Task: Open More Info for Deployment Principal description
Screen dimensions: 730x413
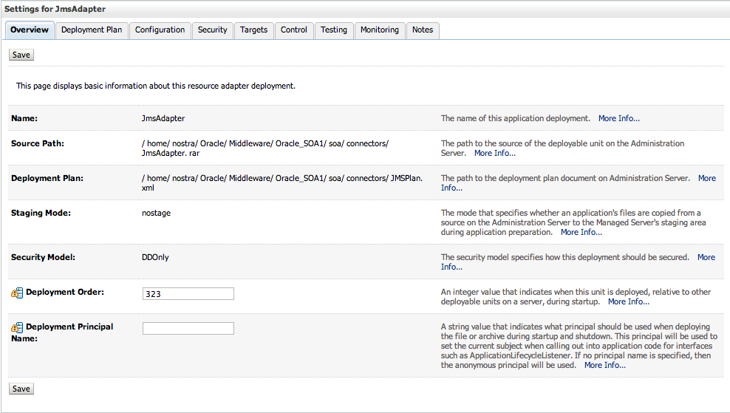Action: [x=604, y=365]
